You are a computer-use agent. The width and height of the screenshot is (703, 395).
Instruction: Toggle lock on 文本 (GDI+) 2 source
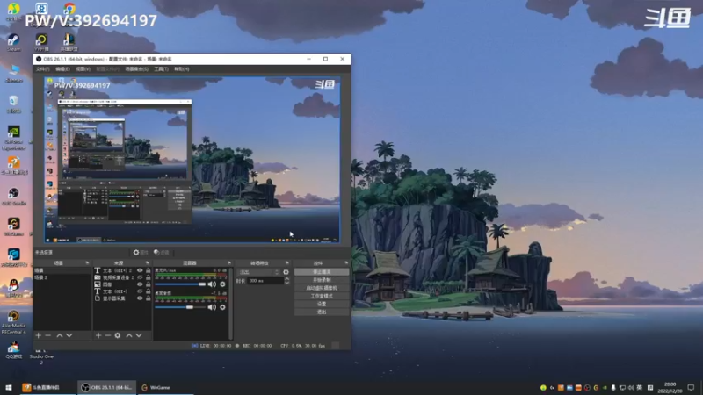coord(149,270)
